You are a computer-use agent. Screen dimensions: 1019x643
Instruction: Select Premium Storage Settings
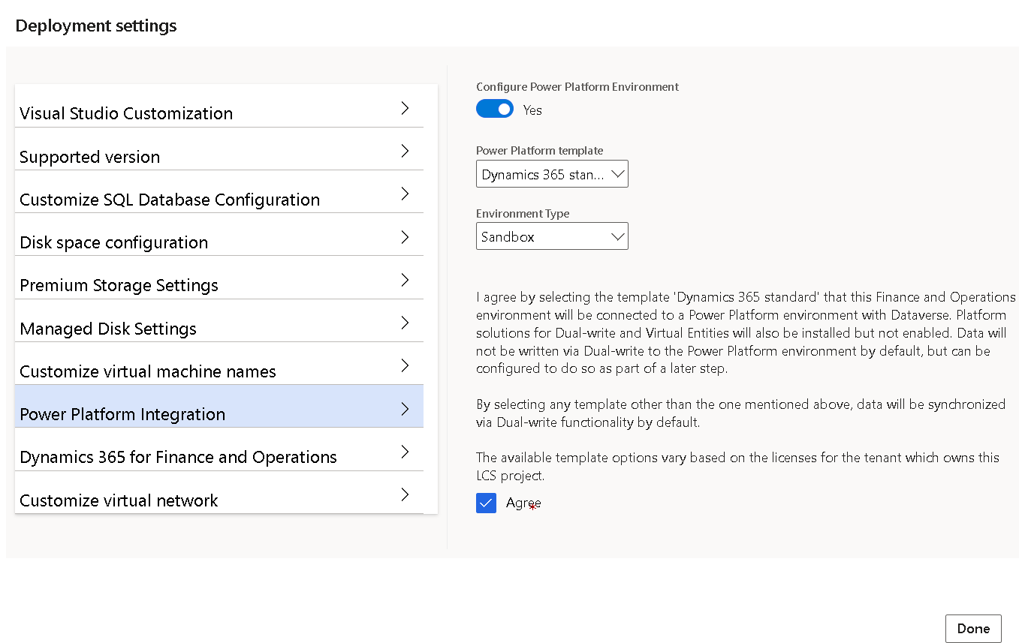point(219,278)
